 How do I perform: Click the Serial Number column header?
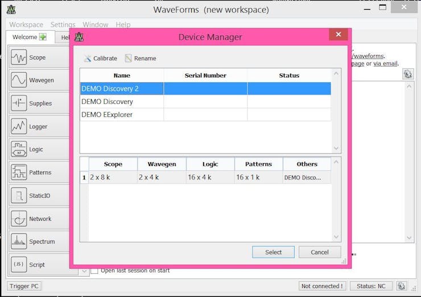(205, 76)
